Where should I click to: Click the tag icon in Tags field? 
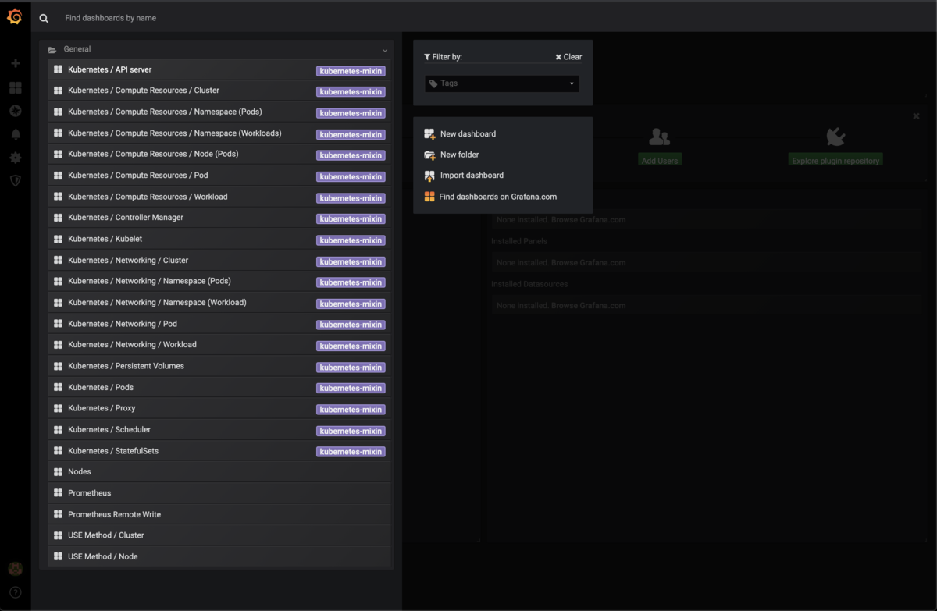click(433, 83)
